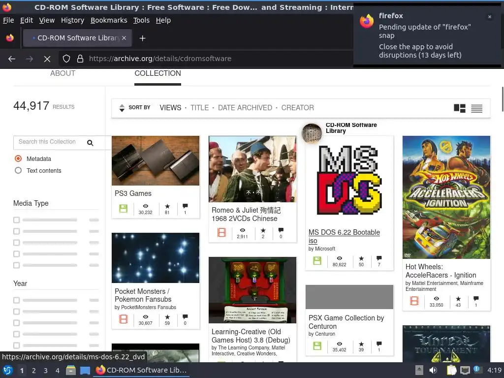504x378 pixels.
Task: Click the reviews bubble on PS3 Games
Action: pyautogui.click(x=185, y=206)
